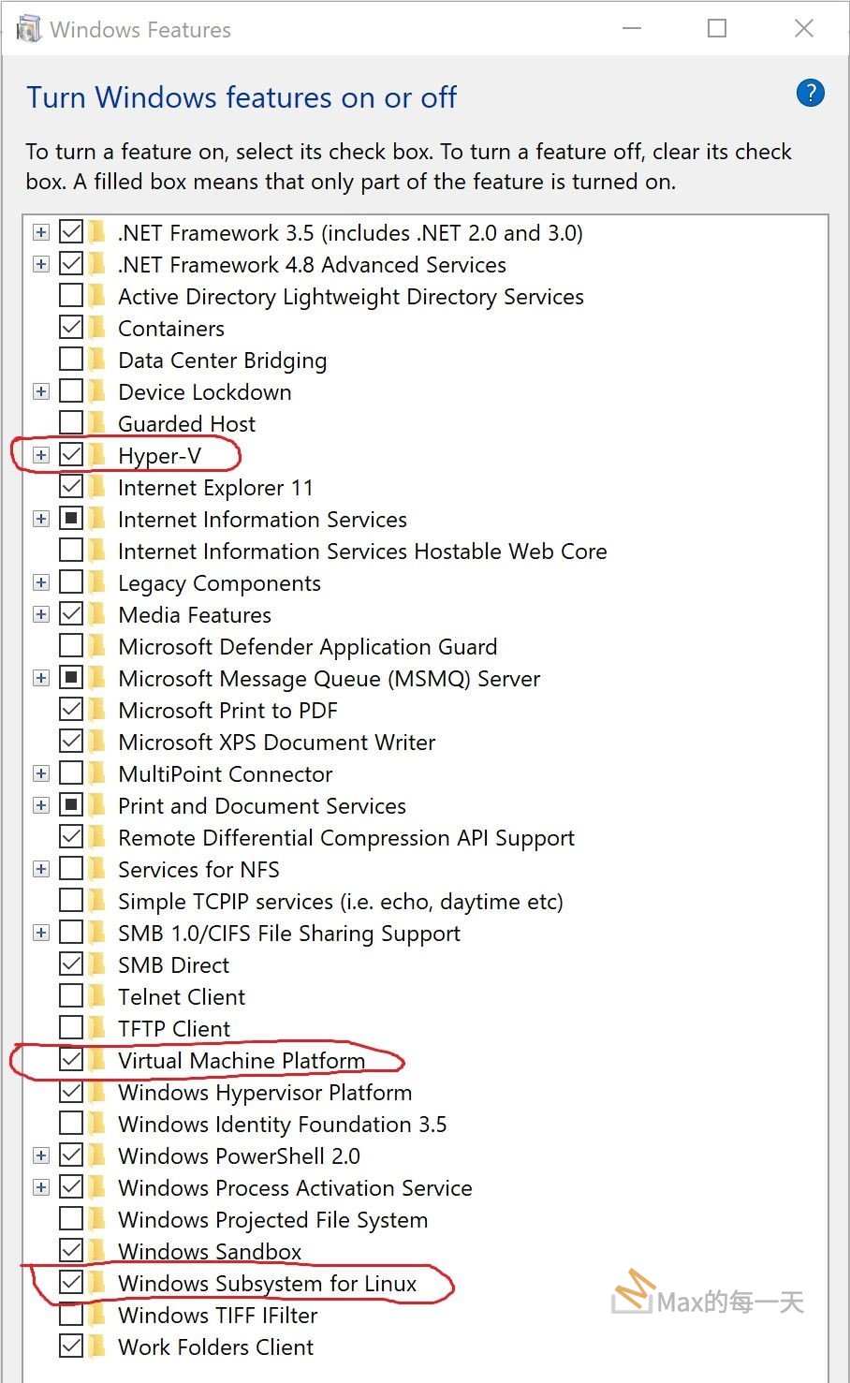Image resolution: width=850 pixels, height=1383 pixels.
Task: Click the folder icon beside Windows Sandbox
Action: [x=97, y=1251]
